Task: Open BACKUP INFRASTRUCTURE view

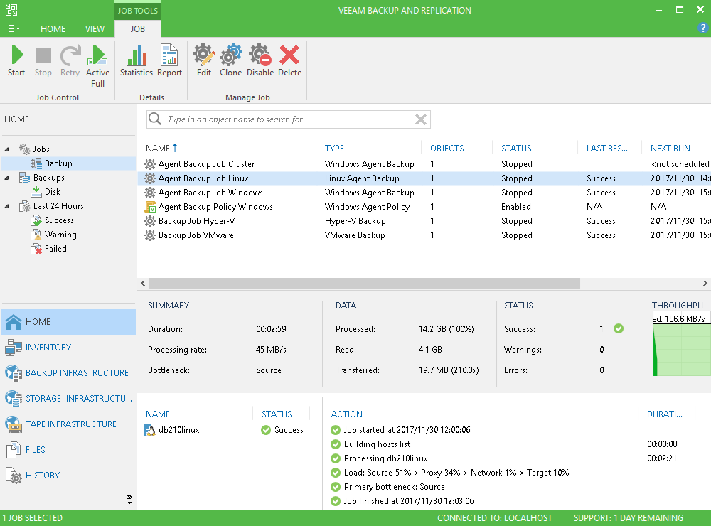Action: [68, 373]
